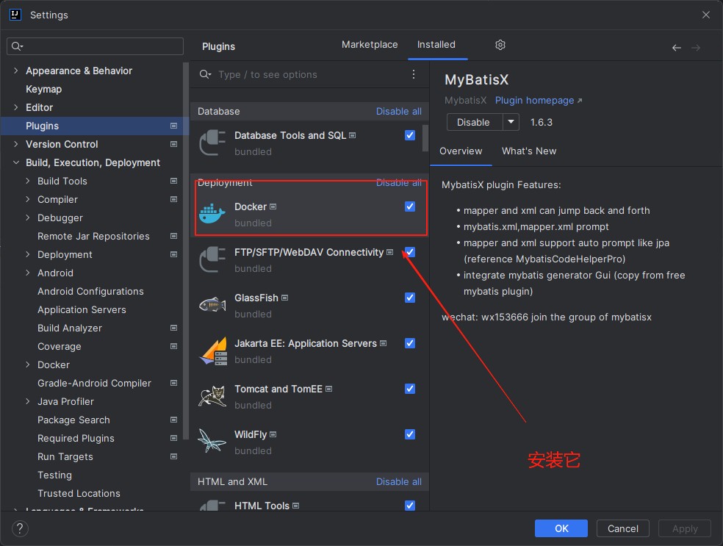This screenshot has height=546, width=723.
Task: Select Plugins in settings tree
Action: (x=95, y=126)
